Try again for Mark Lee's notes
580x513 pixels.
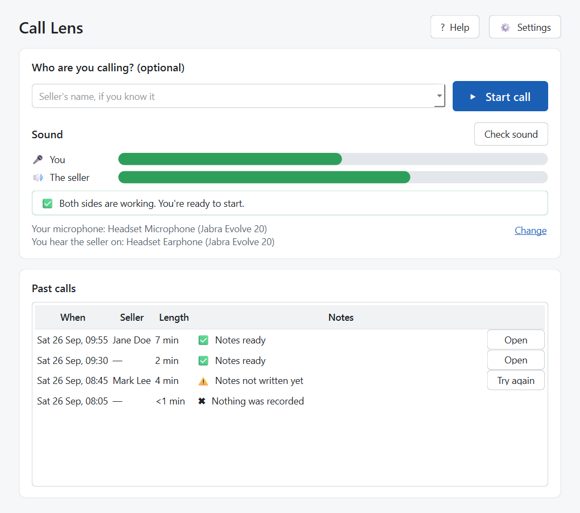pyautogui.click(x=516, y=381)
